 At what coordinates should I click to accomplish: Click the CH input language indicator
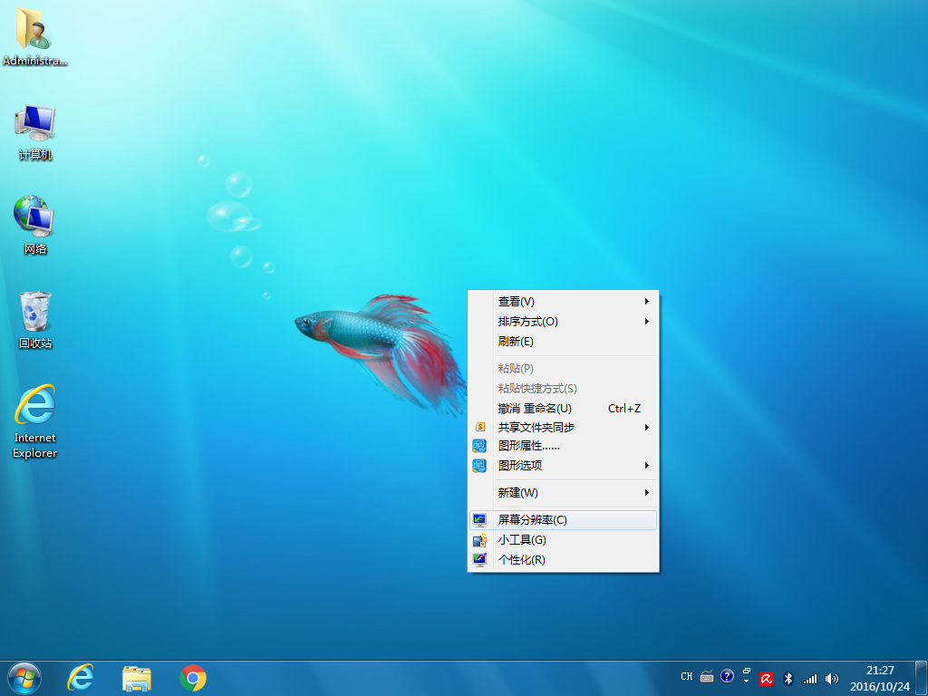pos(687,676)
